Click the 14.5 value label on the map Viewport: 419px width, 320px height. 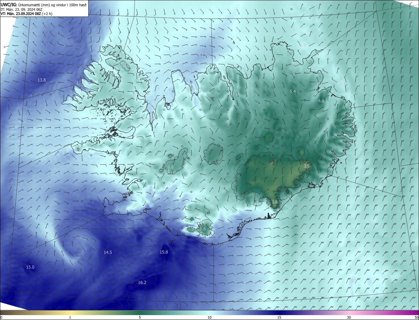pyautogui.click(x=108, y=252)
